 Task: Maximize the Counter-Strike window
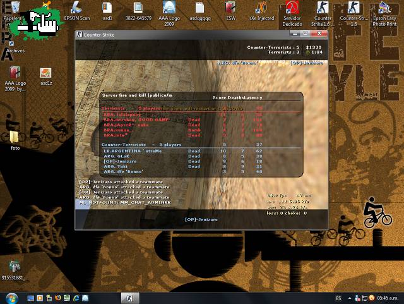[x=306, y=33]
